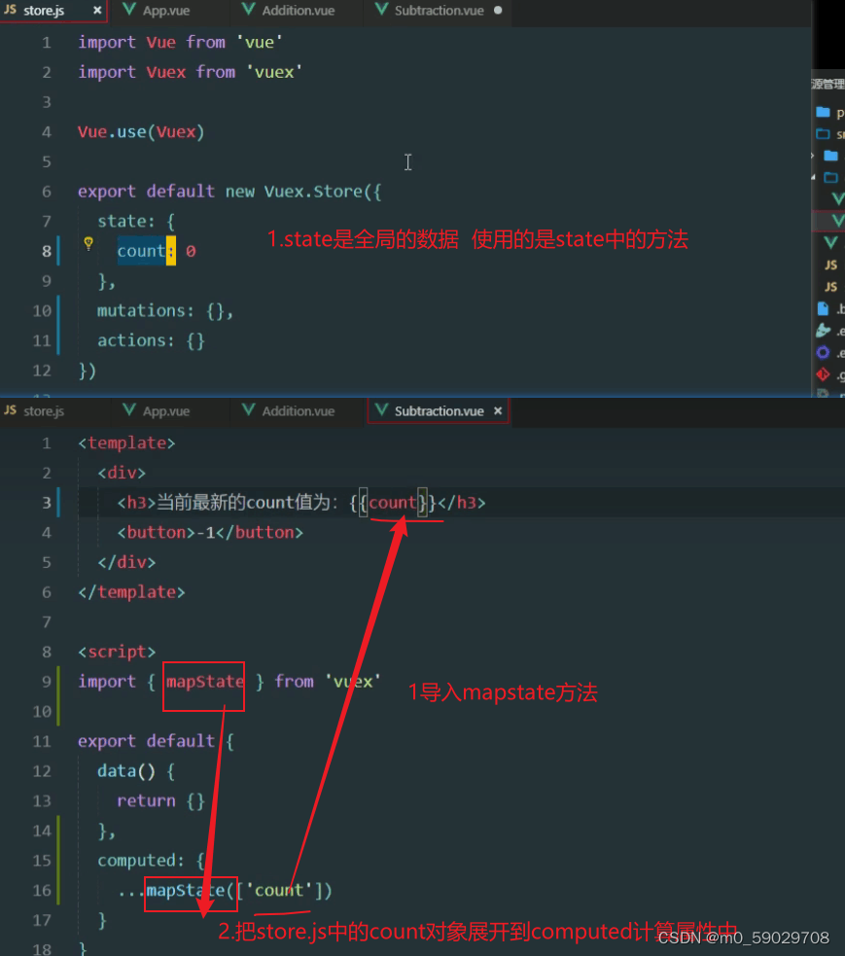Open App.vue tab in upper editor
Screen dimensions: 845x956
[165, 11]
